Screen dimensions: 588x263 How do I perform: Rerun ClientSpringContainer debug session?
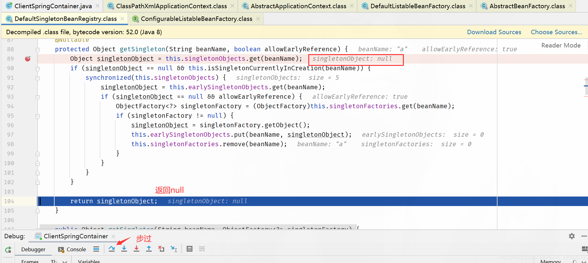pyautogui.click(x=8, y=249)
